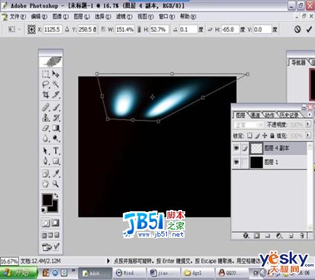Screen dimensions: 315x280
Task: Toggle relative positioning triangle in options bar
Action: click(67, 29)
